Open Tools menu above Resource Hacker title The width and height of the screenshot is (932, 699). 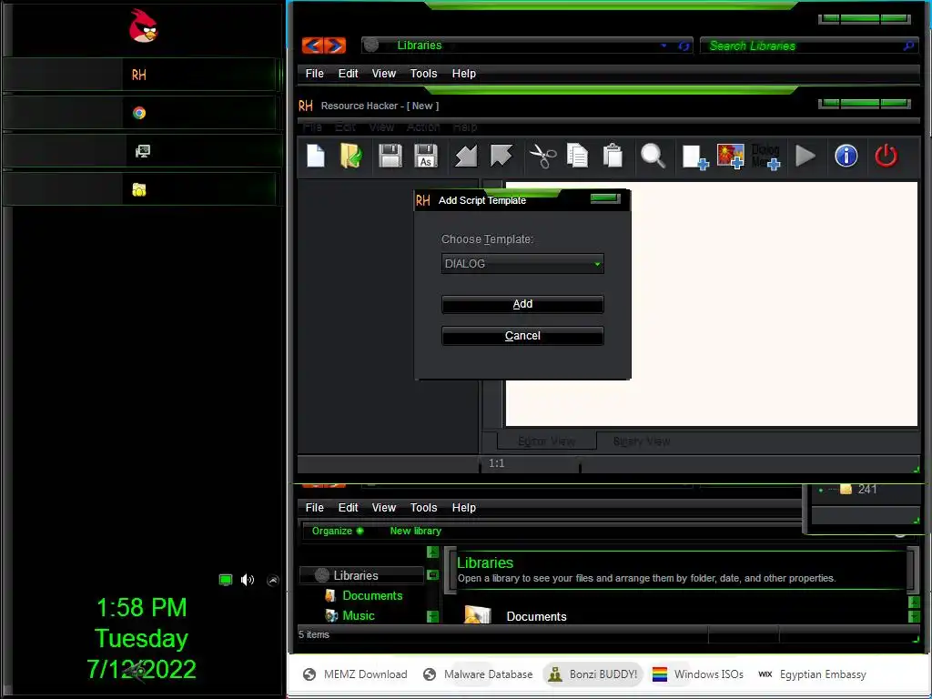pos(423,74)
